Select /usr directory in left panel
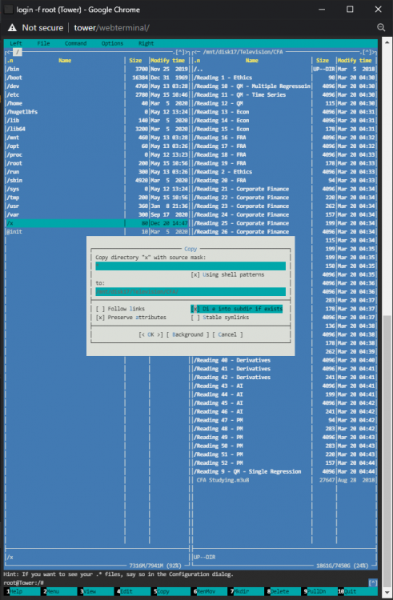Image resolution: width=393 pixels, height=600 pixels. coord(97,206)
